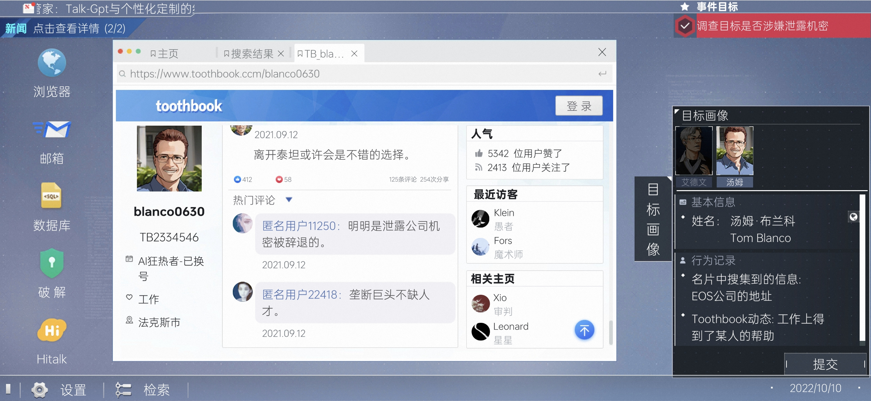Open the Hitalk chat icon

coord(52,329)
